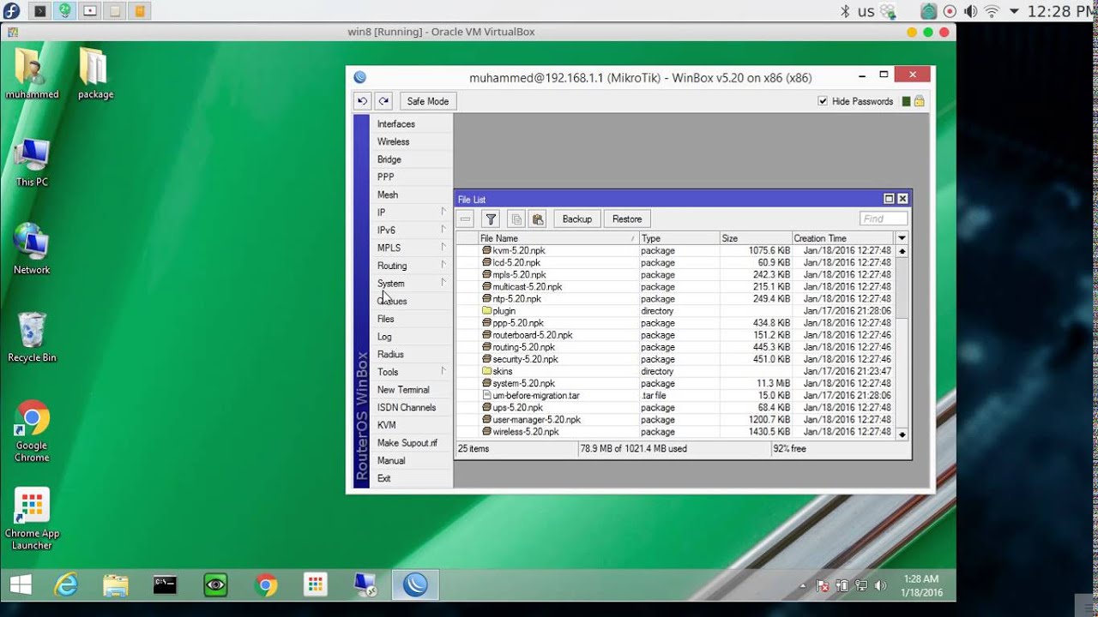This screenshot has width=1098, height=617.
Task: Open the column chooser dropdown in File List
Action: click(x=902, y=238)
